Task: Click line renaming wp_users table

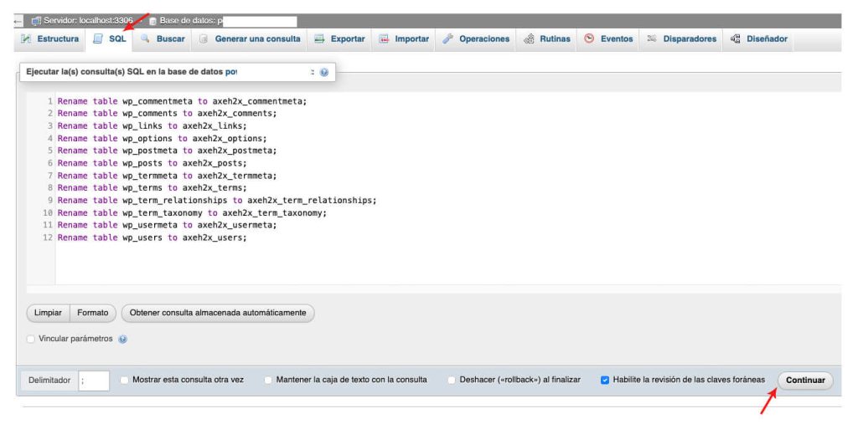Action: (152, 238)
